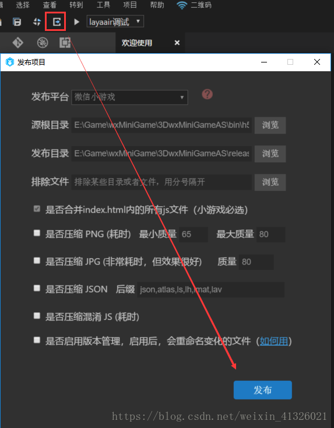The width and height of the screenshot is (334, 428).
Task: Click the JPG 质量 80 field
Action: pos(256,262)
